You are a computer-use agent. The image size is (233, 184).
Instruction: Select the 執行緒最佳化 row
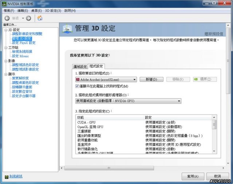click(144, 149)
